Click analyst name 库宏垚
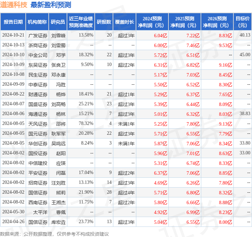Screen dimensions: 252x237 (59, 222)
